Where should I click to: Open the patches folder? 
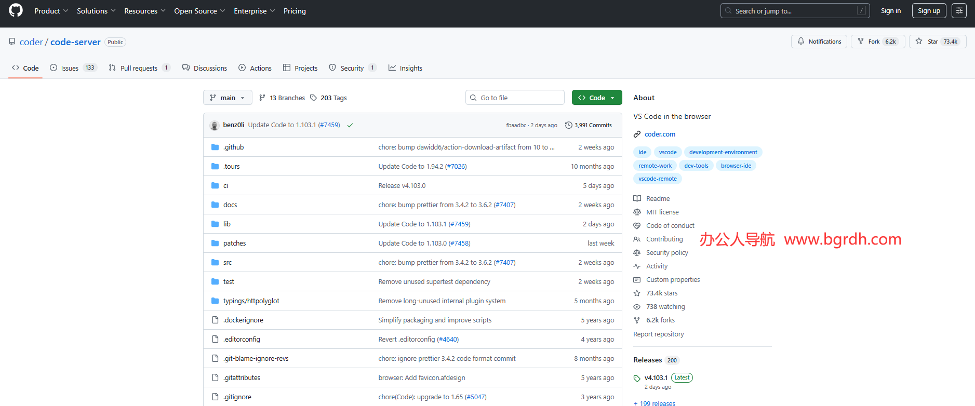click(x=234, y=243)
